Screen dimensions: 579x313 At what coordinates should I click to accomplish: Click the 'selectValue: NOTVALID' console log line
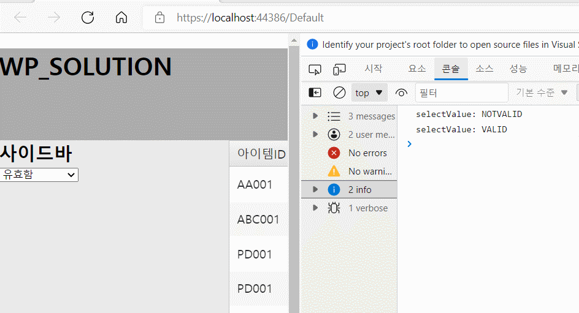point(469,115)
